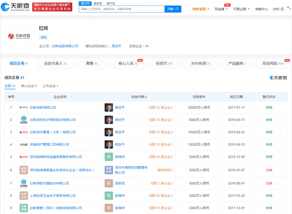This screenshot has height=214, width=292.
Task: Filter by 全部 41 member companies
Action: [x=10, y=86]
